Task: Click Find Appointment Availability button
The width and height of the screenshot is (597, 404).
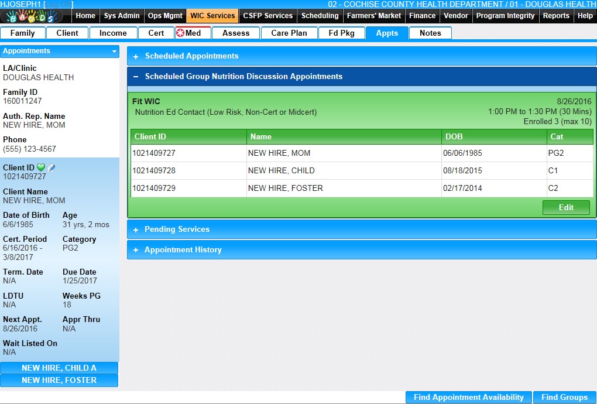Action: (468, 397)
